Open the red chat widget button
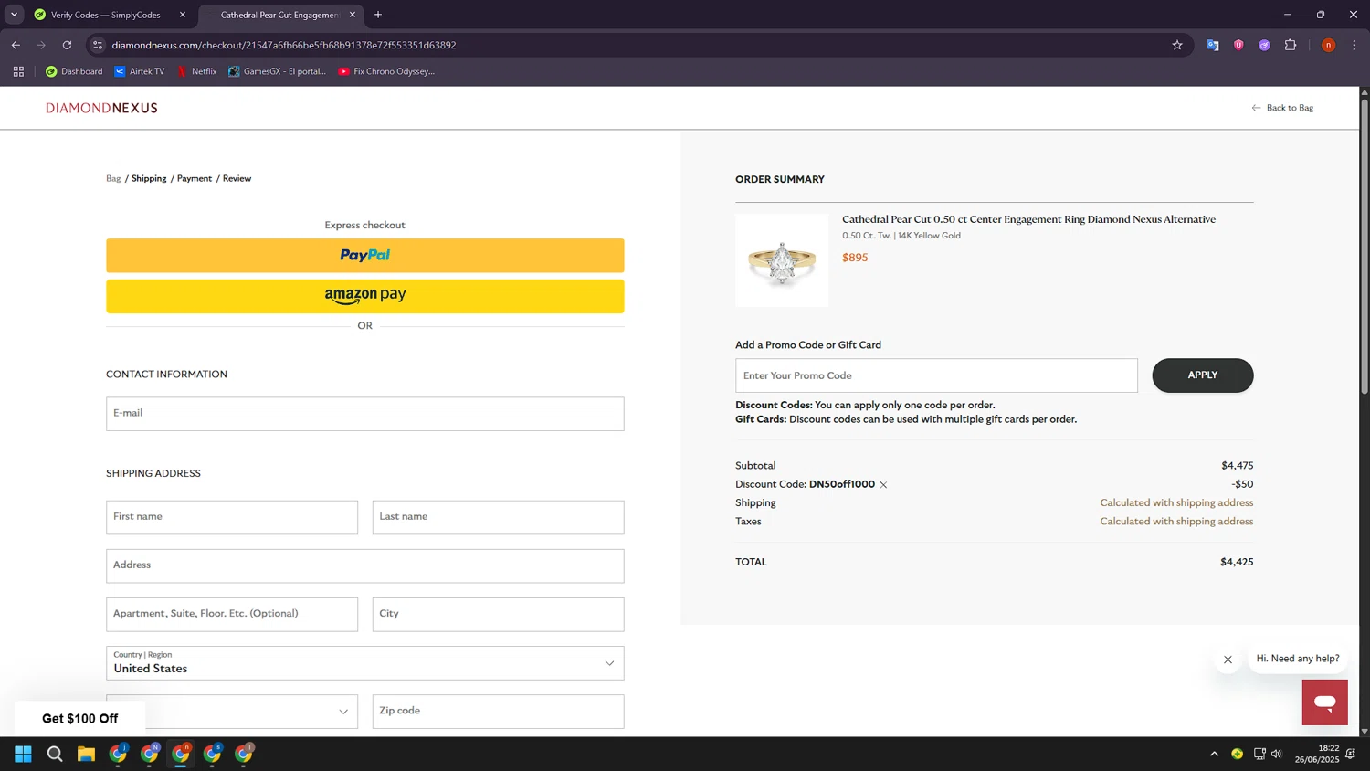This screenshot has width=1370, height=771. (1324, 702)
